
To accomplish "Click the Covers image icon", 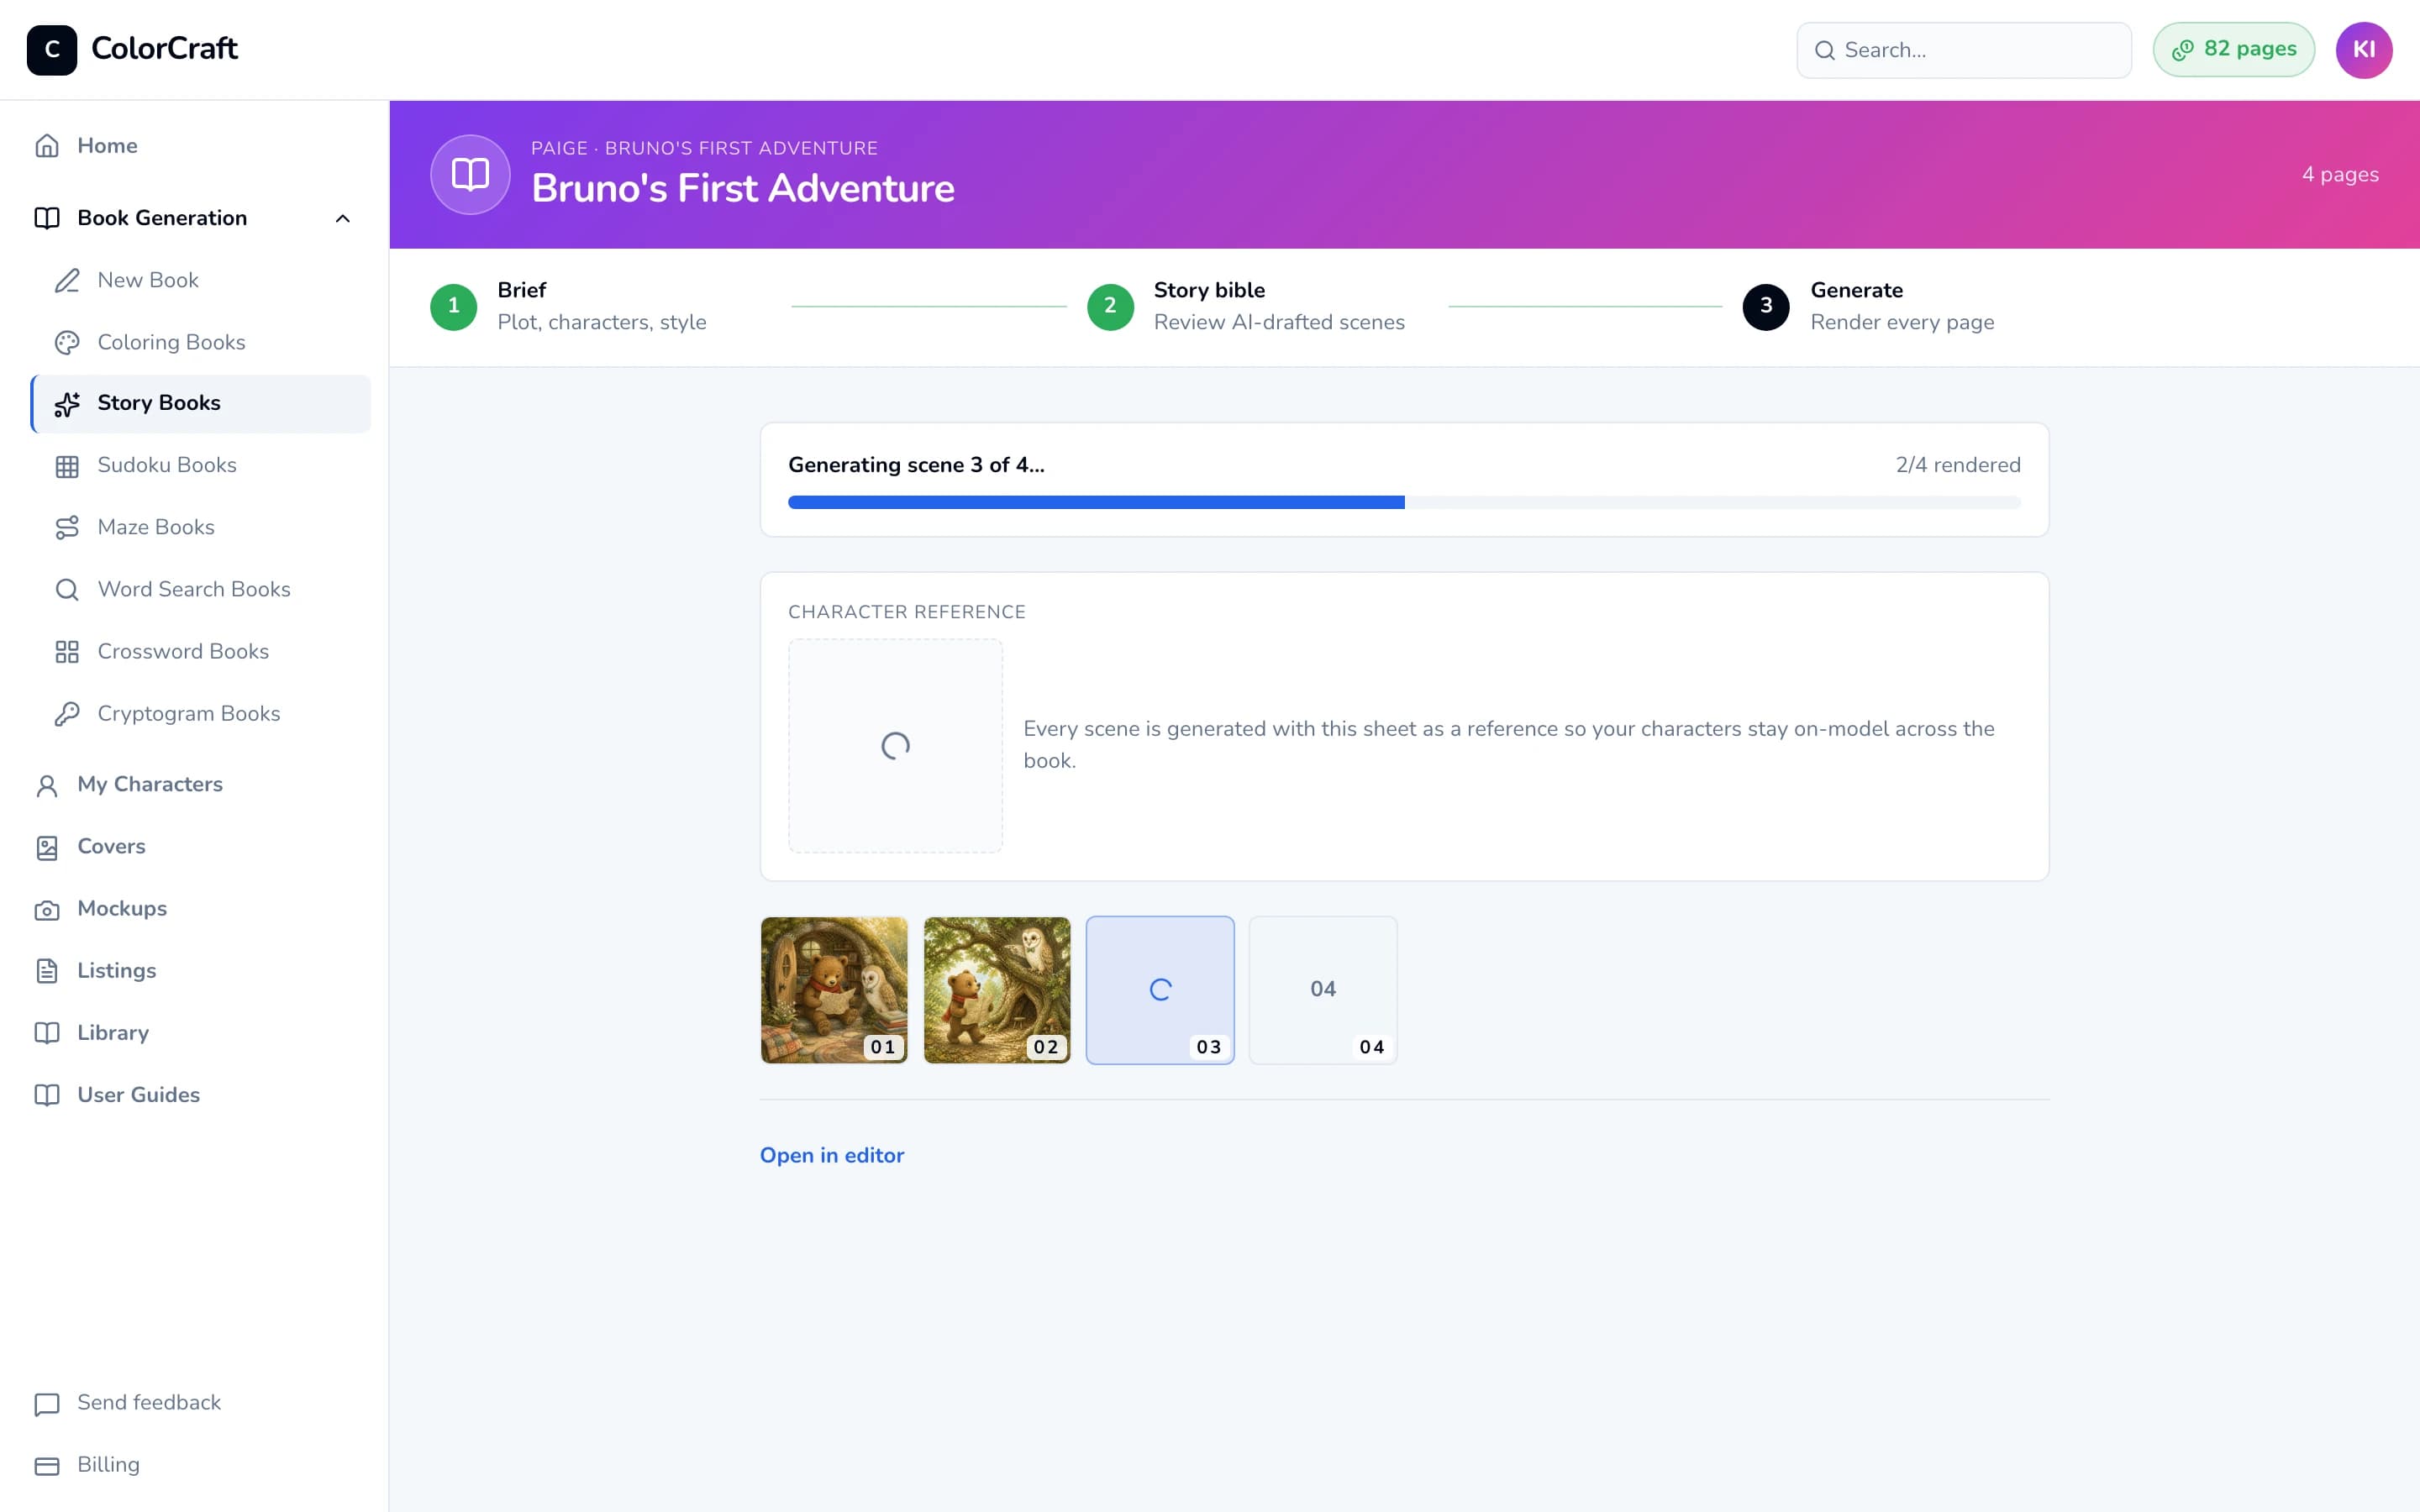I will pyautogui.click(x=47, y=847).
